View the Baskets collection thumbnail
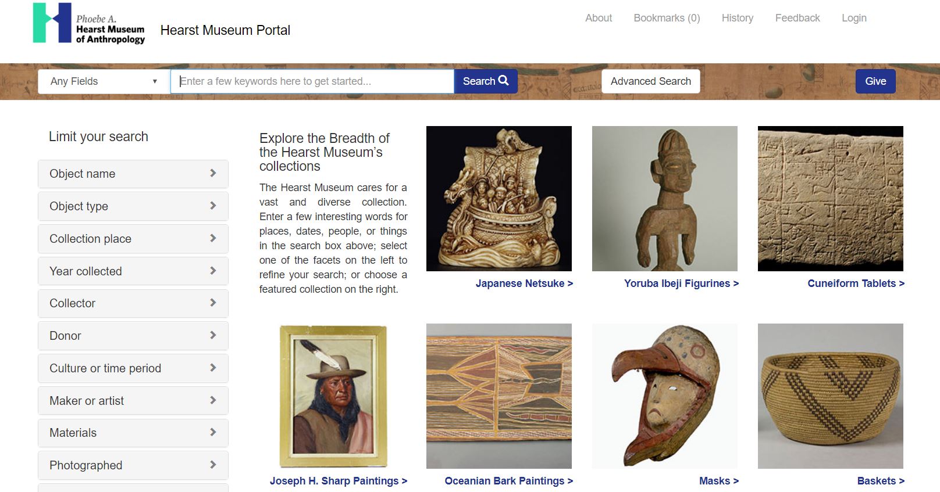Image resolution: width=940 pixels, height=492 pixels. tap(831, 396)
